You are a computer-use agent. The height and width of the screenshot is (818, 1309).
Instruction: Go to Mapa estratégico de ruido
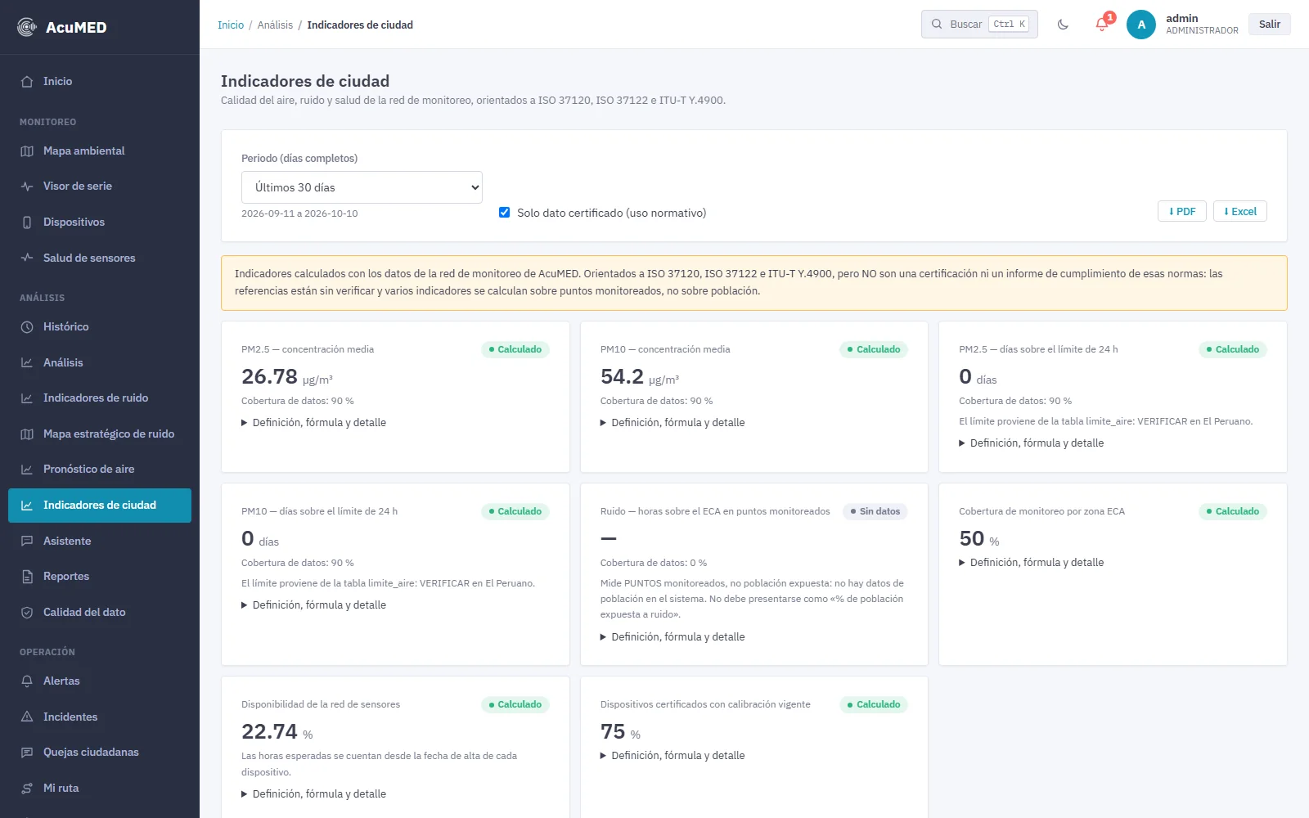100,434
